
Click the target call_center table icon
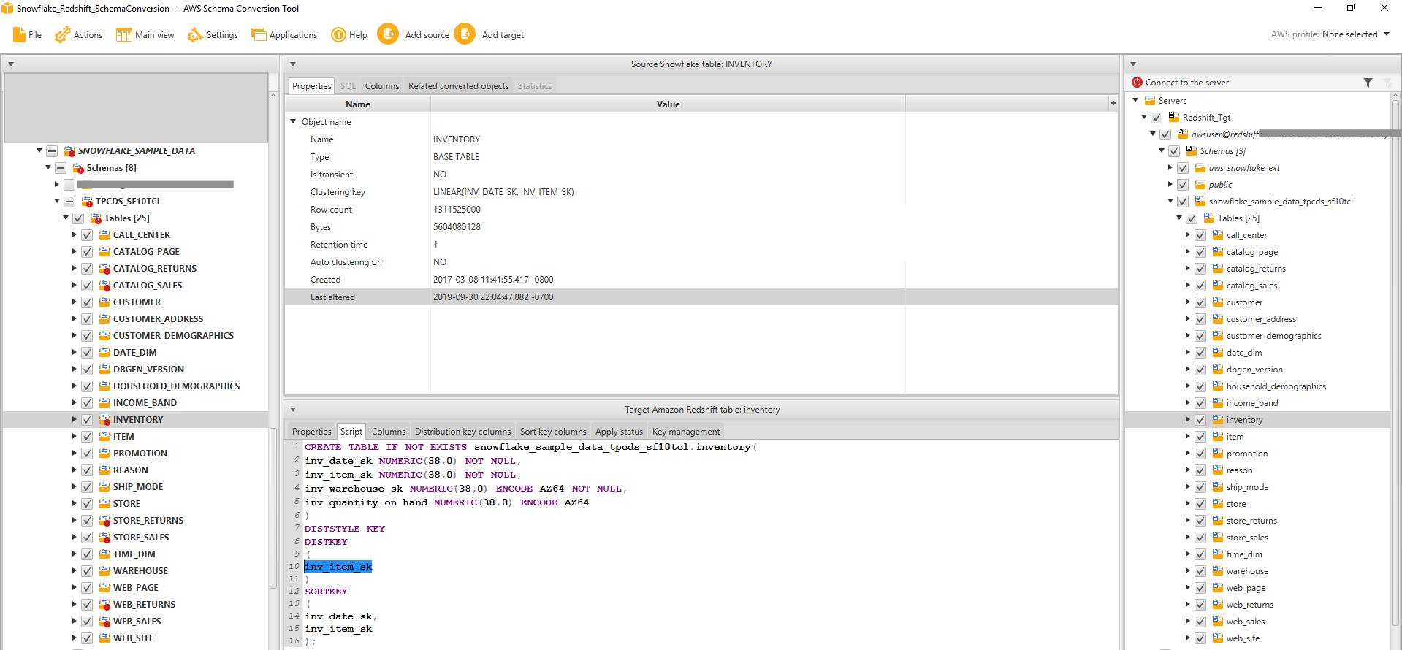tap(1218, 235)
